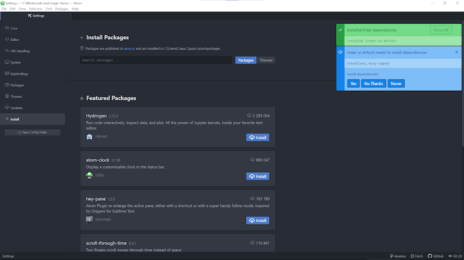Screen dimensions: 464x260
Task: Click the plus icon beside Install Packages
Action: (x=81, y=37)
